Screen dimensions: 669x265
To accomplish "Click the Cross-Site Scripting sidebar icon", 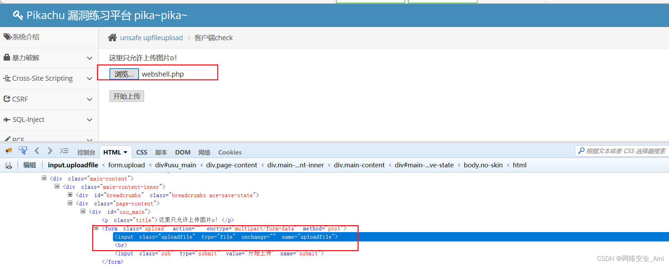I will click(x=7, y=78).
